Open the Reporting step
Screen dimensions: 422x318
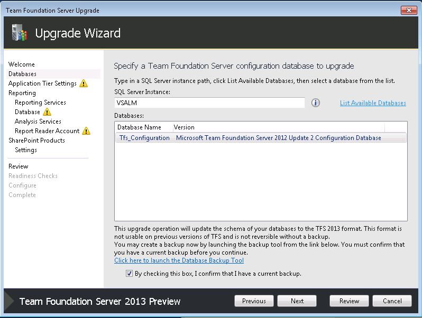22,93
